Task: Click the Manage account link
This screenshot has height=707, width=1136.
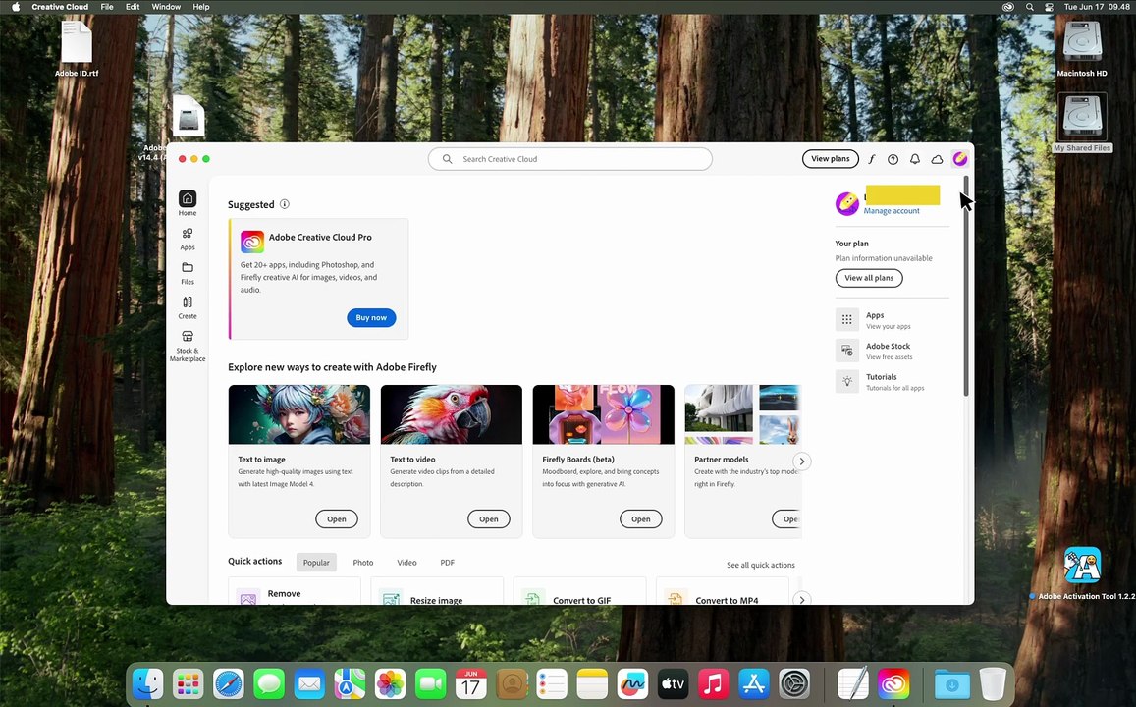Action: tap(892, 211)
